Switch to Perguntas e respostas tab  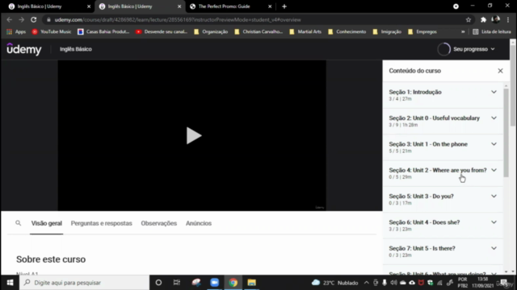[x=101, y=223]
